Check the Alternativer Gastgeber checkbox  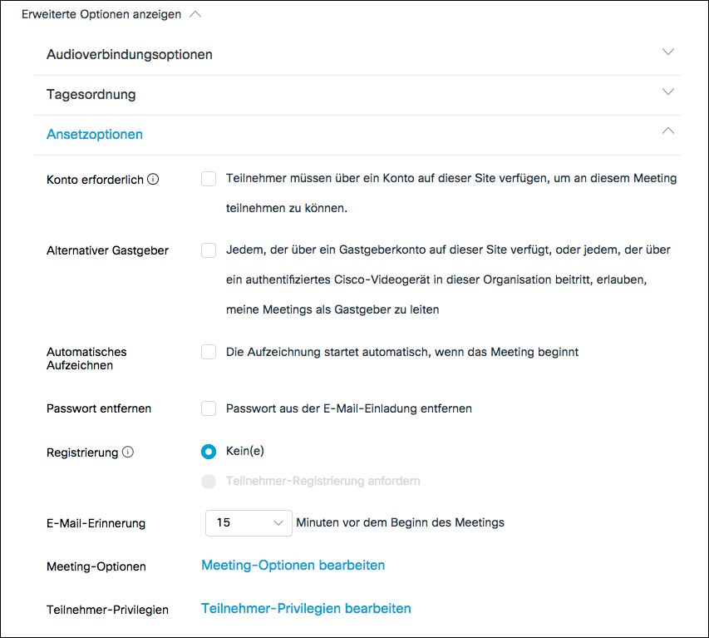(209, 250)
